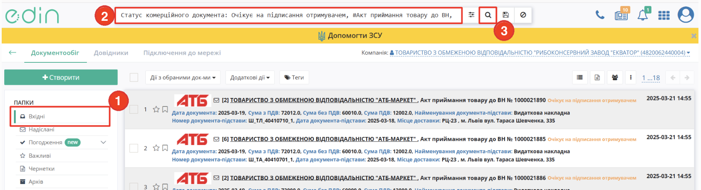Click the EDIN logo
The width and height of the screenshot is (701, 190).
[32, 16]
